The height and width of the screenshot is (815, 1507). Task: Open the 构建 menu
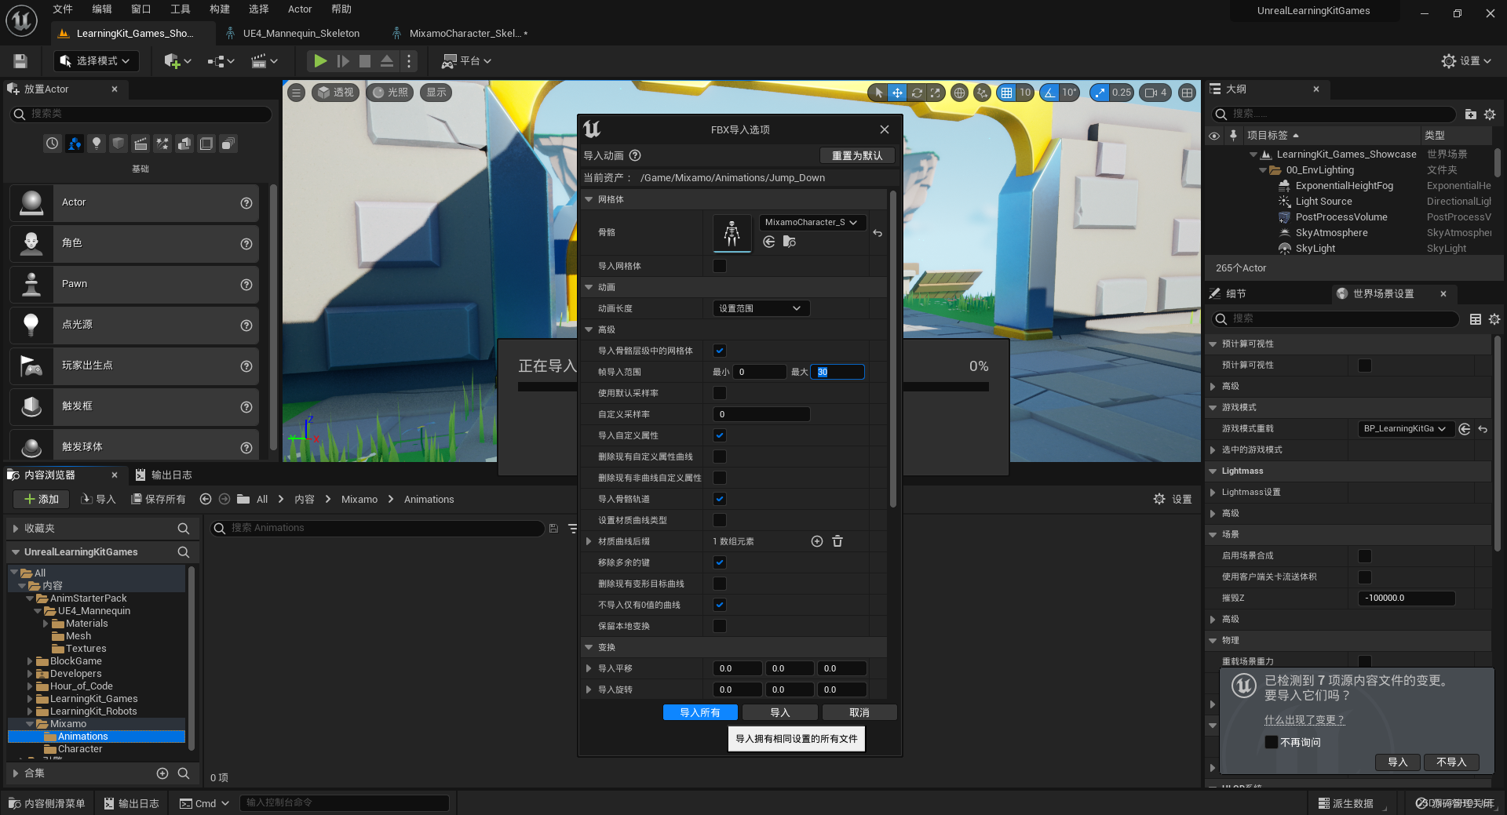pos(220,9)
